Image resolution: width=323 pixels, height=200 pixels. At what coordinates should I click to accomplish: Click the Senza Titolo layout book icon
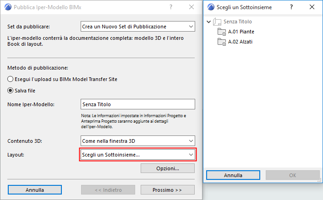click(218, 22)
